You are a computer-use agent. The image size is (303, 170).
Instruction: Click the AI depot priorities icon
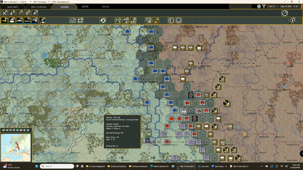pos(126,20)
